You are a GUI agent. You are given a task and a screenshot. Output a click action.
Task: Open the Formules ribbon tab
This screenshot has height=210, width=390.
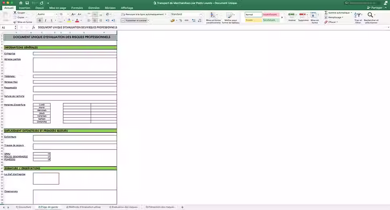pos(77,8)
